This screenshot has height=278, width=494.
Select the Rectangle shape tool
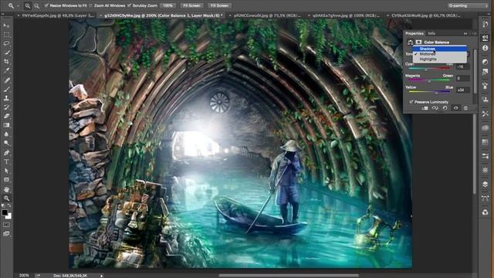(6, 180)
